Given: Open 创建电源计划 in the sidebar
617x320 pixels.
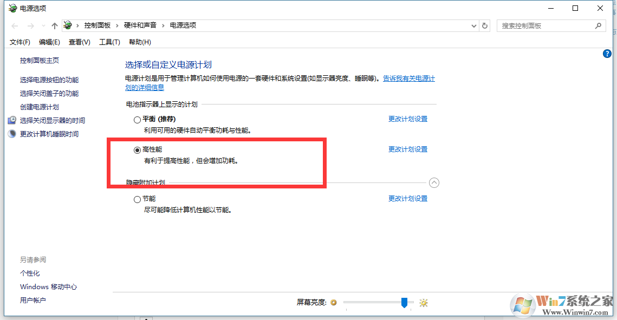Looking at the screenshot, I should (x=41, y=107).
